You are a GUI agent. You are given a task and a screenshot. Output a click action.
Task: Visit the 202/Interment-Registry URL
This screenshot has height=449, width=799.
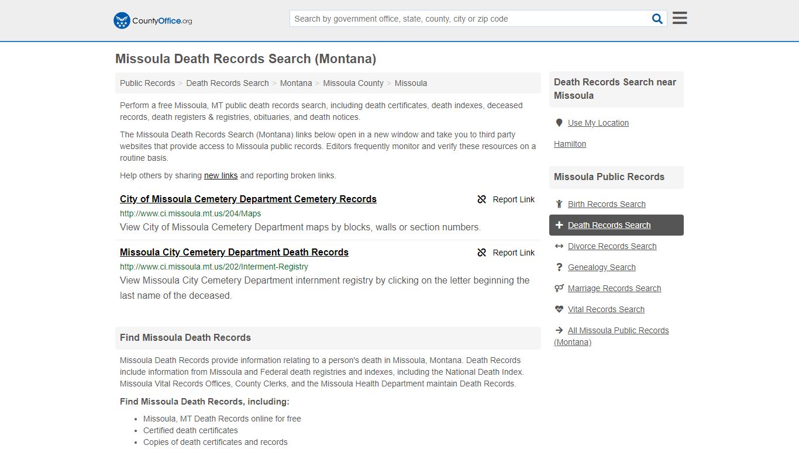point(213,267)
